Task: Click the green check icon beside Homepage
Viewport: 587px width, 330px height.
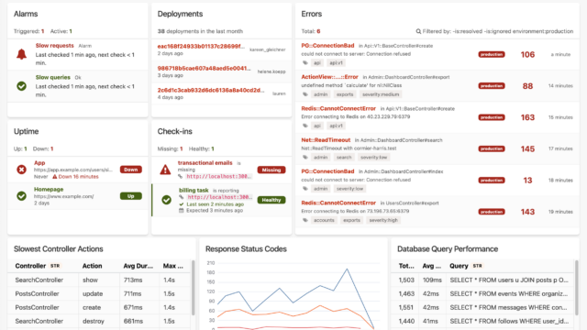Action: coord(22,195)
